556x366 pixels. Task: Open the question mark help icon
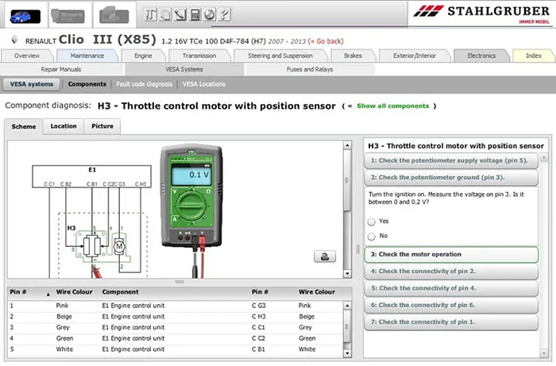pyautogui.click(x=225, y=14)
